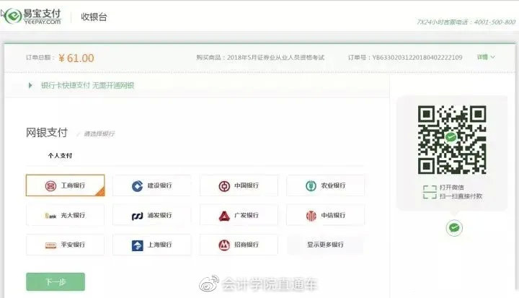
Task: Click the 请选择银行 hint text
Action: (x=99, y=133)
